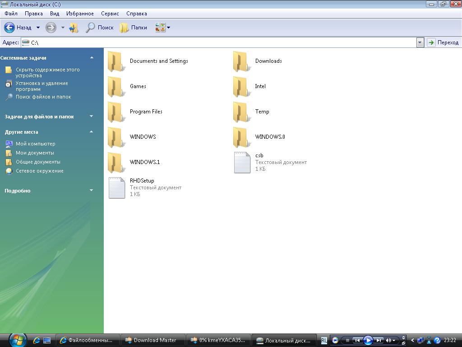Open the Избранное menu
462x347 pixels.
pyautogui.click(x=80, y=14)
